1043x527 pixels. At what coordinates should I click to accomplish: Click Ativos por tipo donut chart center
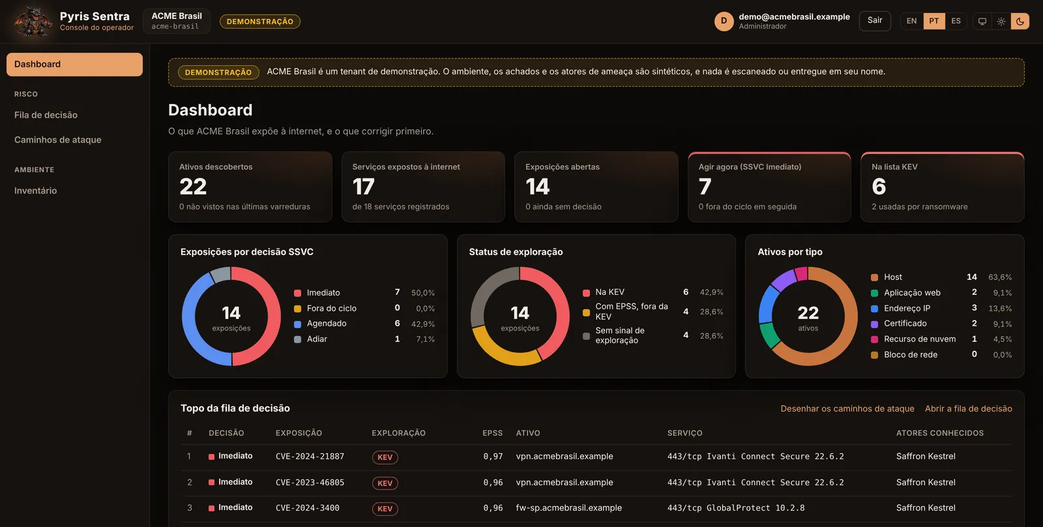(x=808, y=318)
